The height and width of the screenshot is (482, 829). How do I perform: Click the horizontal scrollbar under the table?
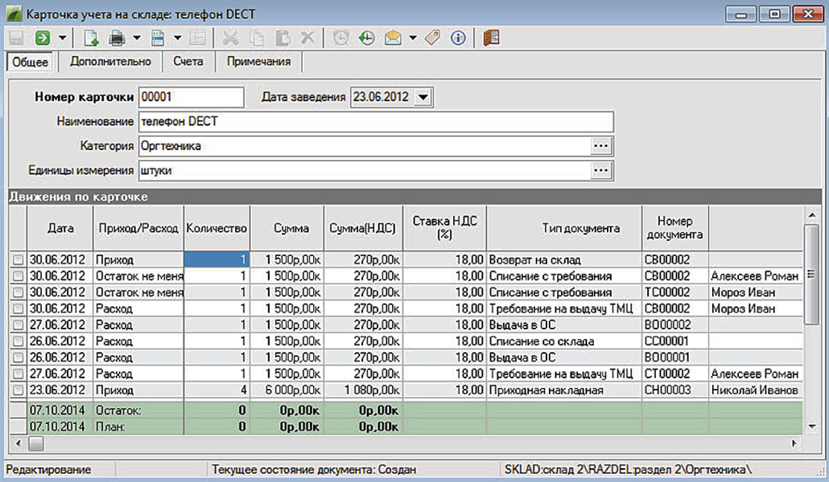[x=402, y=443]
